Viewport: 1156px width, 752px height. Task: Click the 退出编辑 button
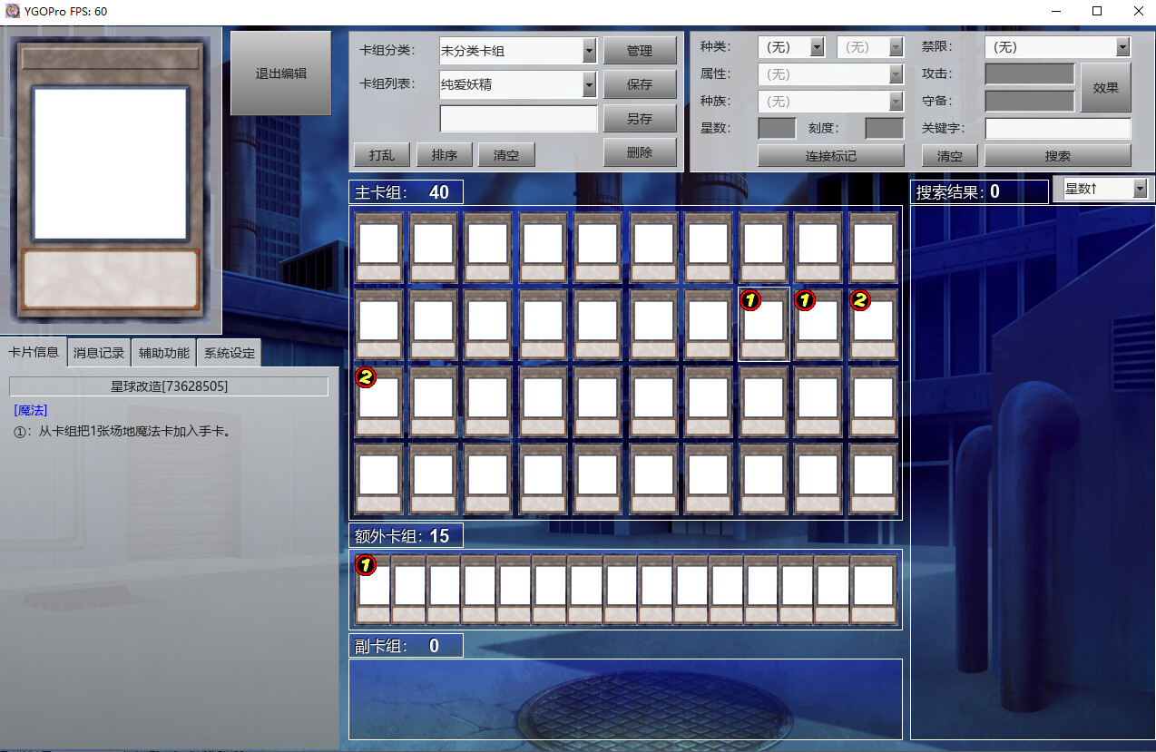pos(280,73)
